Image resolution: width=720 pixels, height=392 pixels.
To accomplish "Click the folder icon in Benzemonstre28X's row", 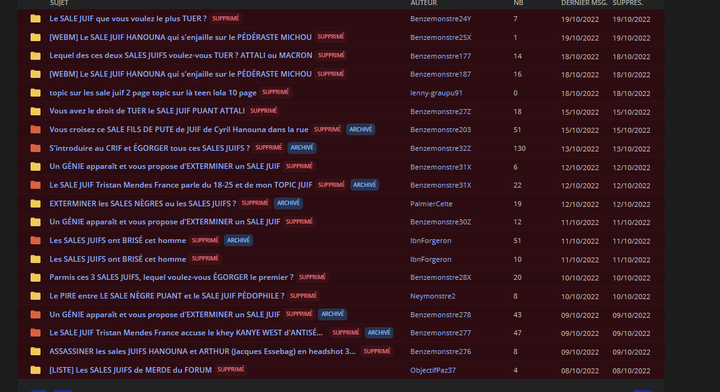I will (36, 277).
